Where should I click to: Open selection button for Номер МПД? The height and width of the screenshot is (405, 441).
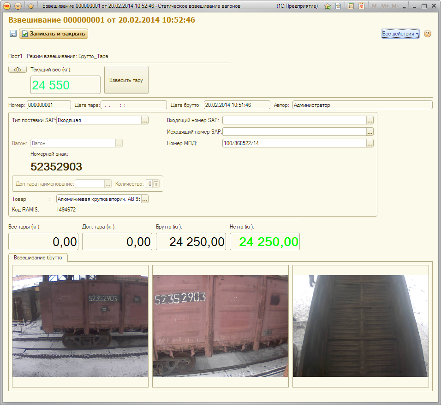(369, 143)
